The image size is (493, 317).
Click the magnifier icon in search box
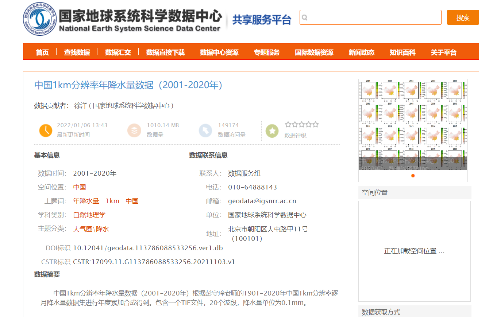(305, 17)
